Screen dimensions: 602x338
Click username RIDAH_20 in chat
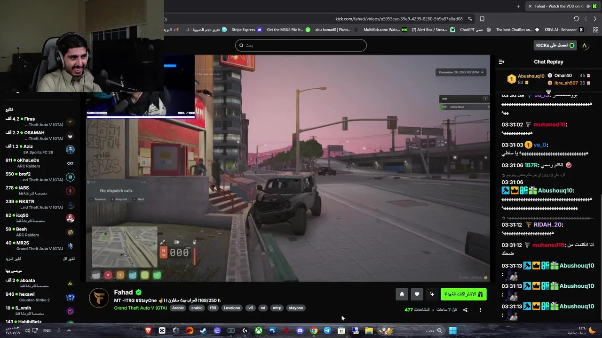click(547, 225)
